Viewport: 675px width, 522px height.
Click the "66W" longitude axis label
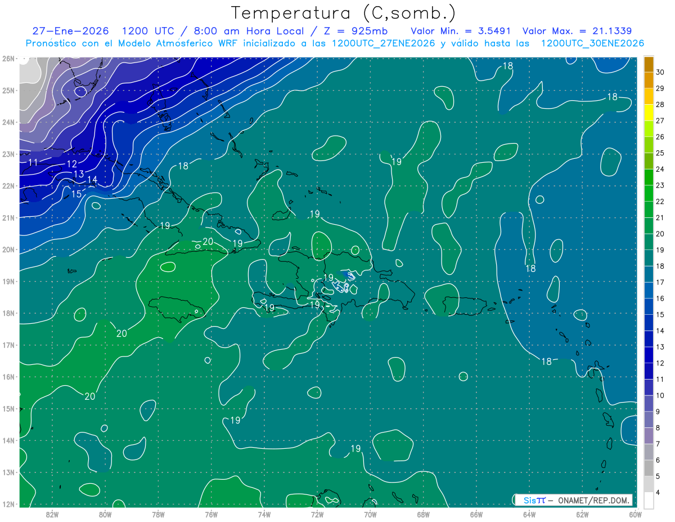click(476, 514)
